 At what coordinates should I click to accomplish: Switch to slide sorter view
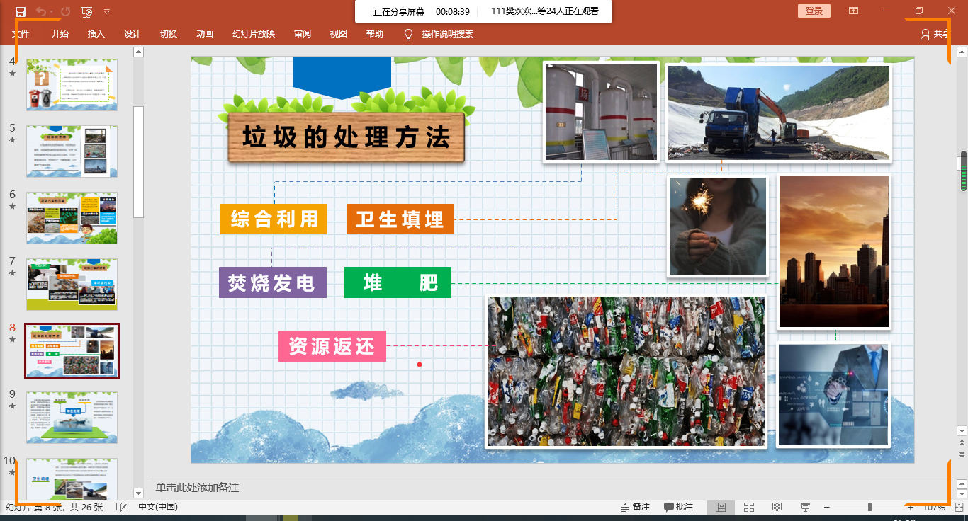[x=749, y=508]
